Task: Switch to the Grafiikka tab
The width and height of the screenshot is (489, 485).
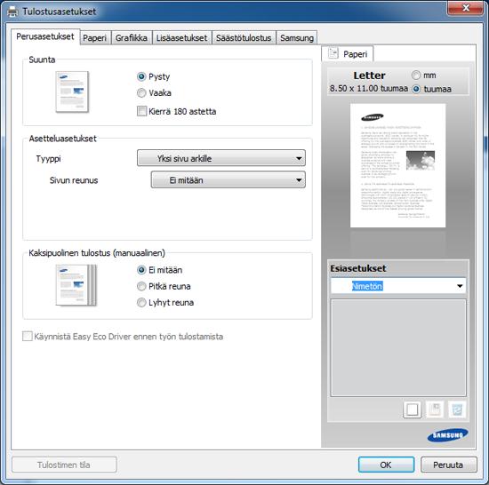Action: 132,38
